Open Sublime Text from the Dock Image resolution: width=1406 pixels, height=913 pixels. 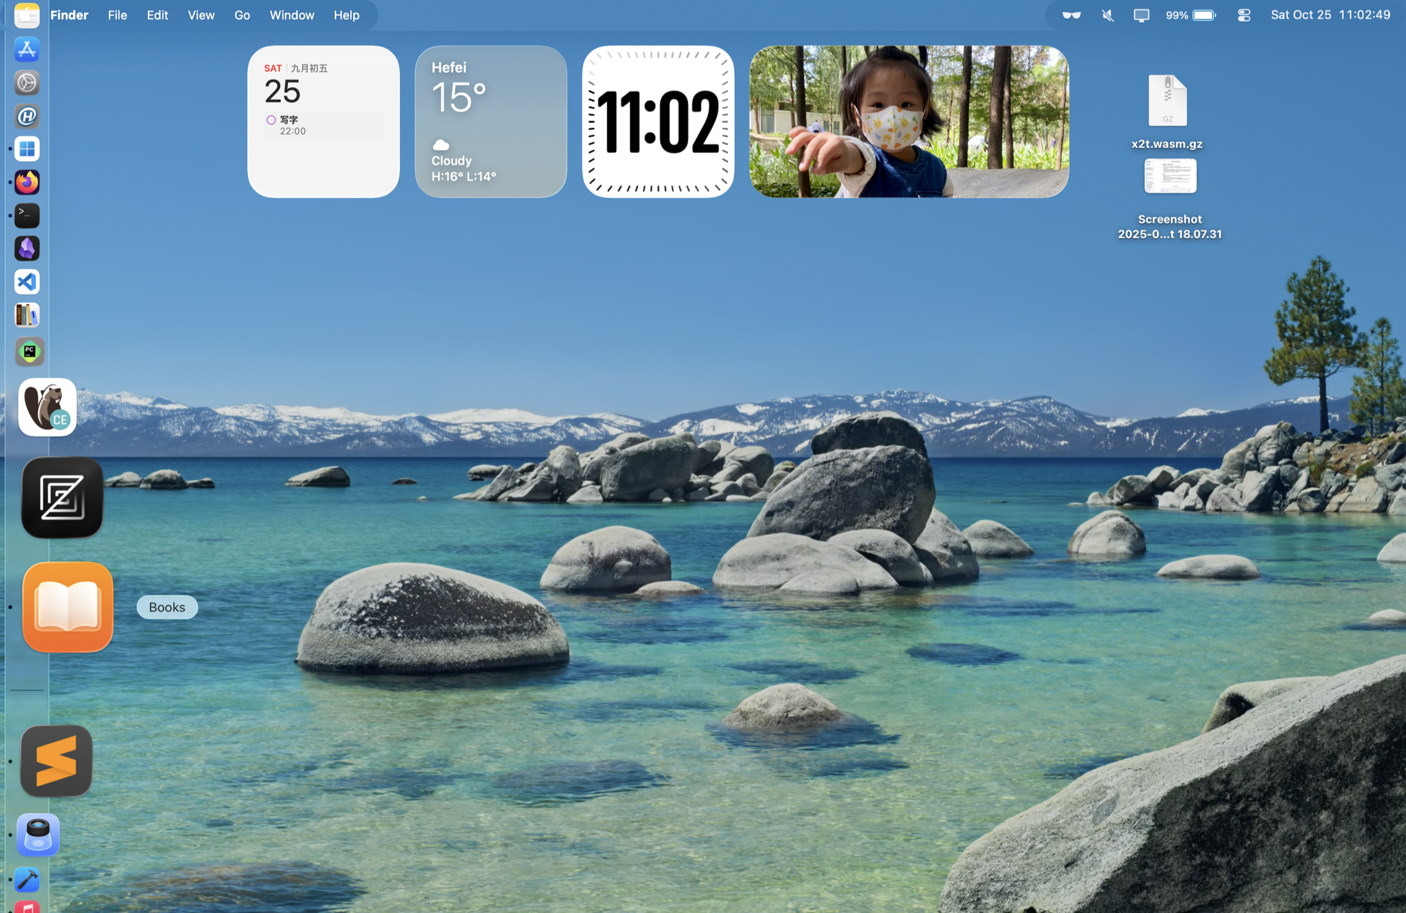(56, 761)
